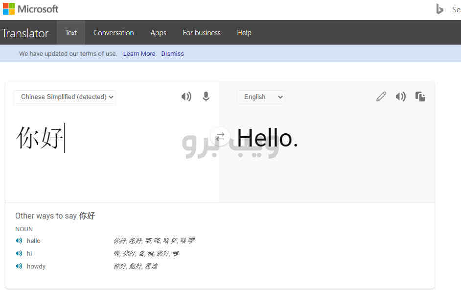Dismiss the terms of use notice

[x=173, y=54]
